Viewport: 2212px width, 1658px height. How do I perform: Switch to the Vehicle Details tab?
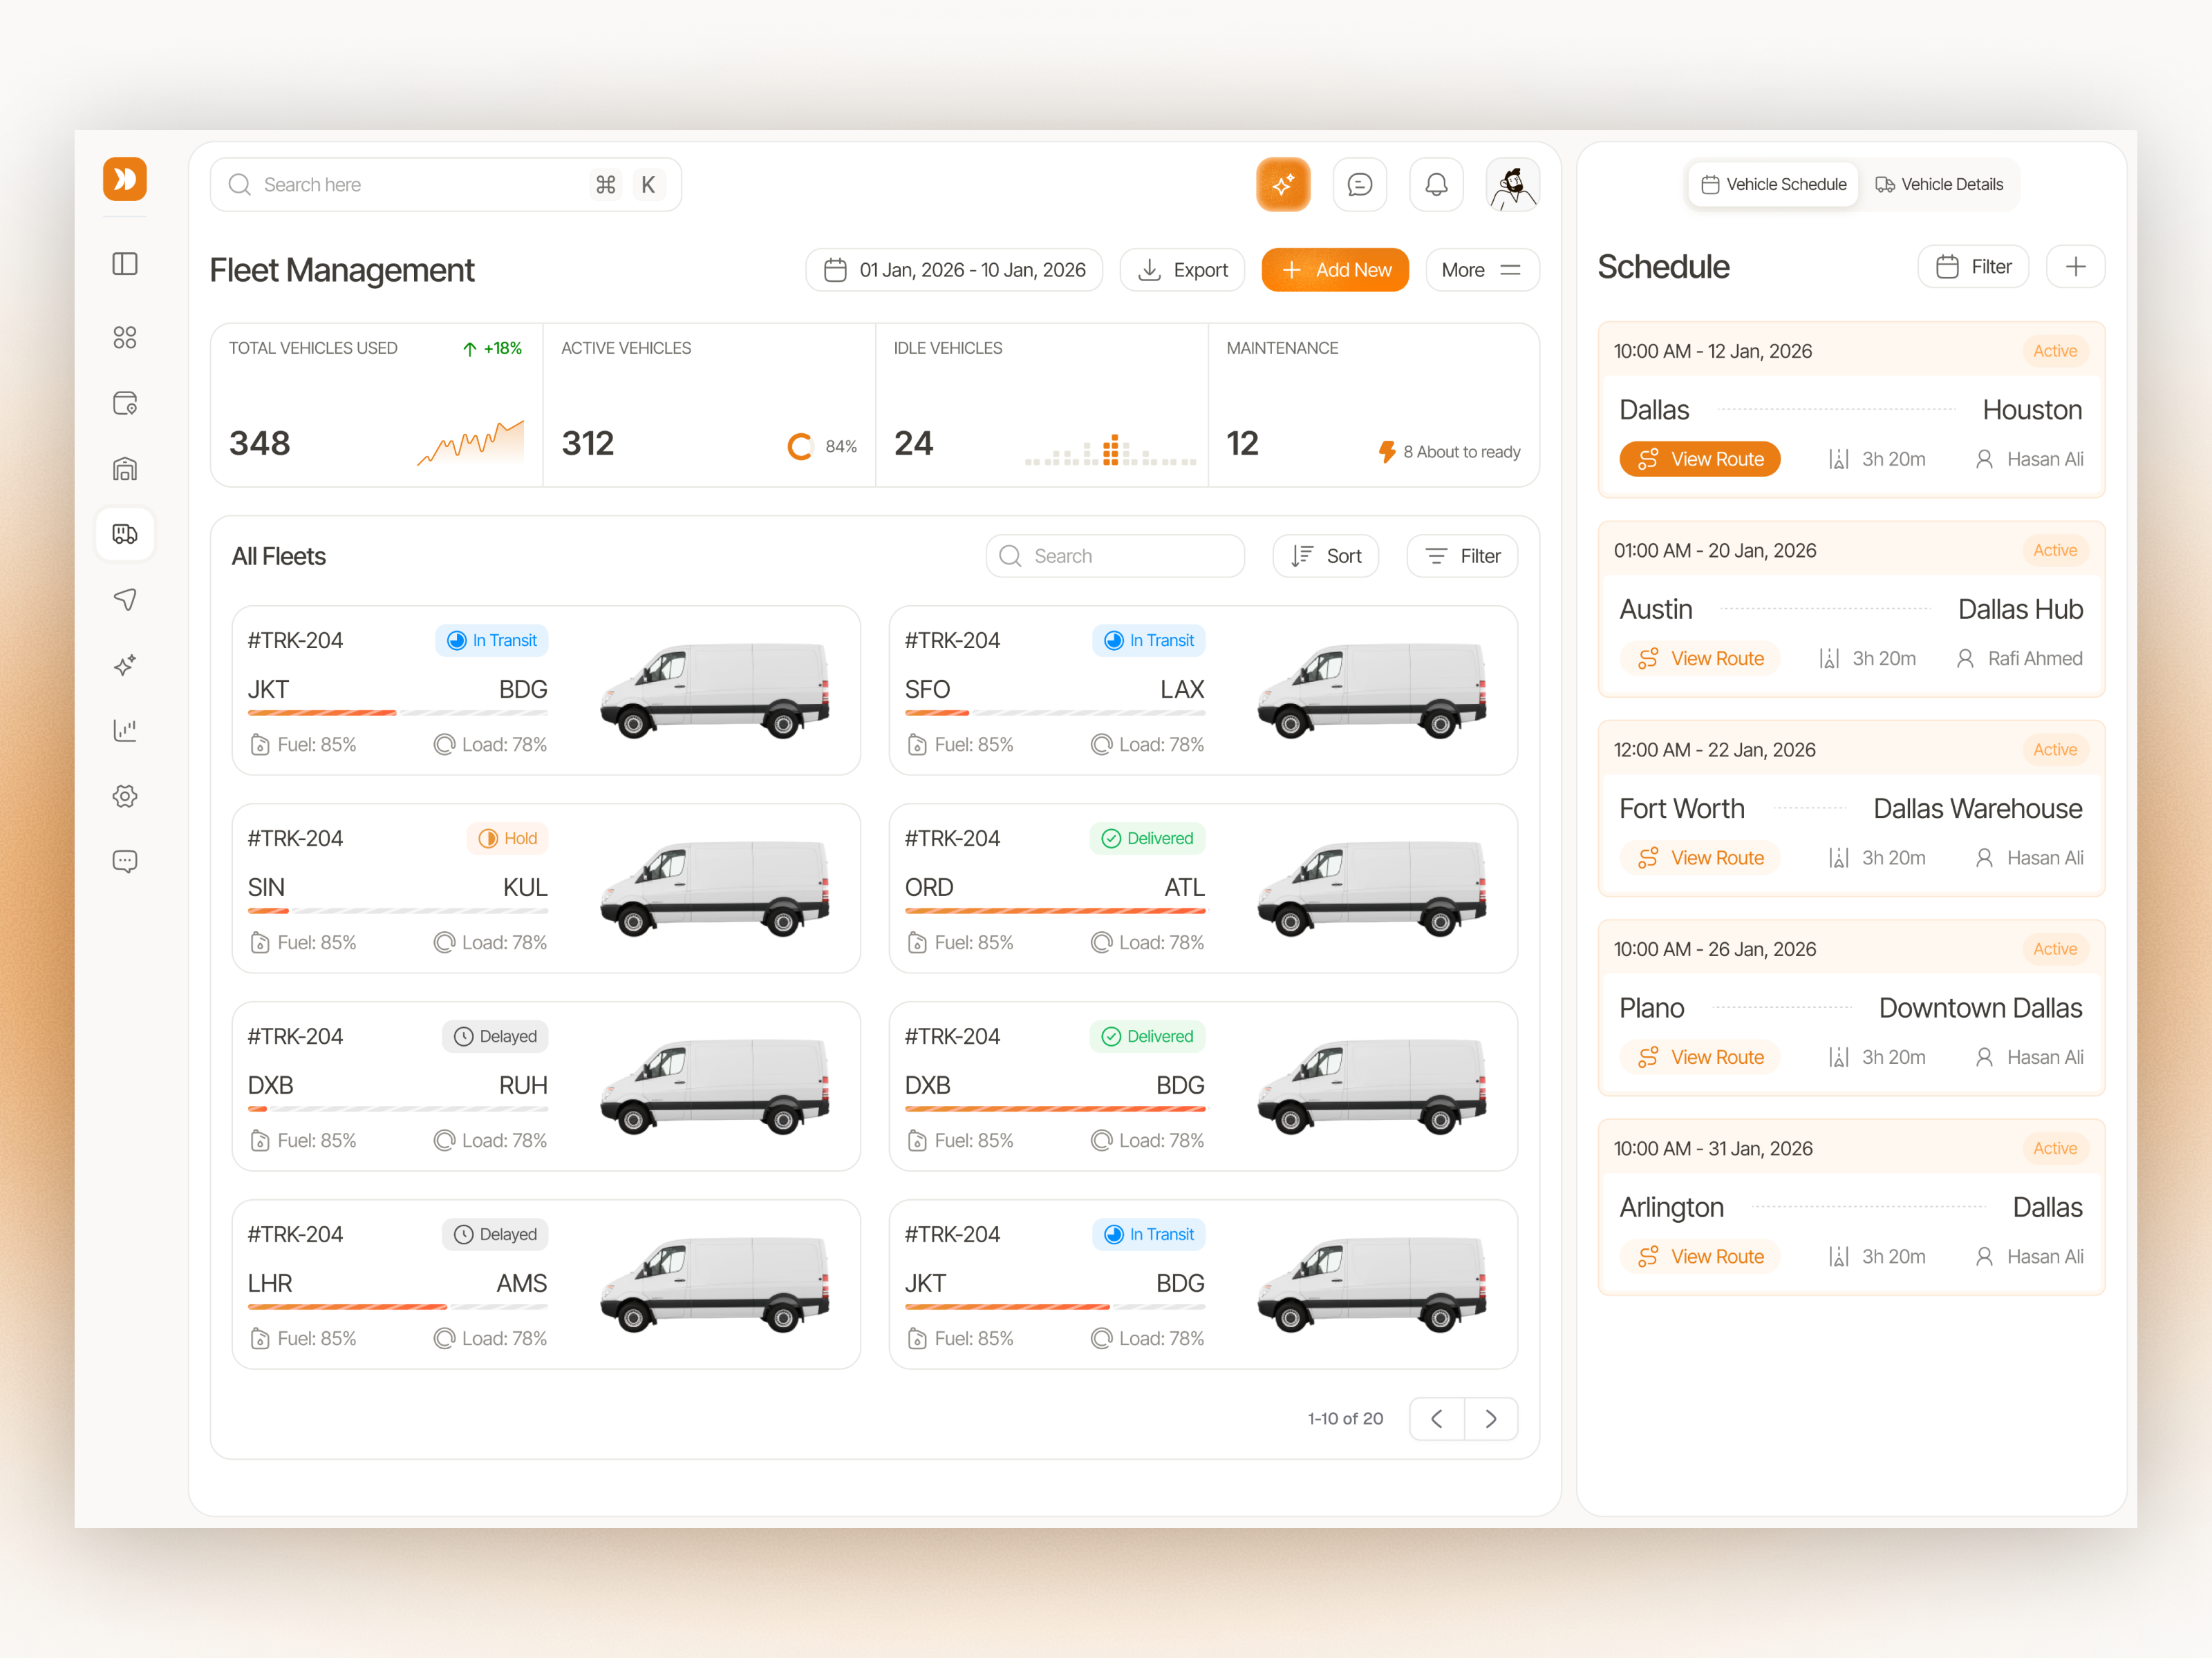[x=1939, y=185]
